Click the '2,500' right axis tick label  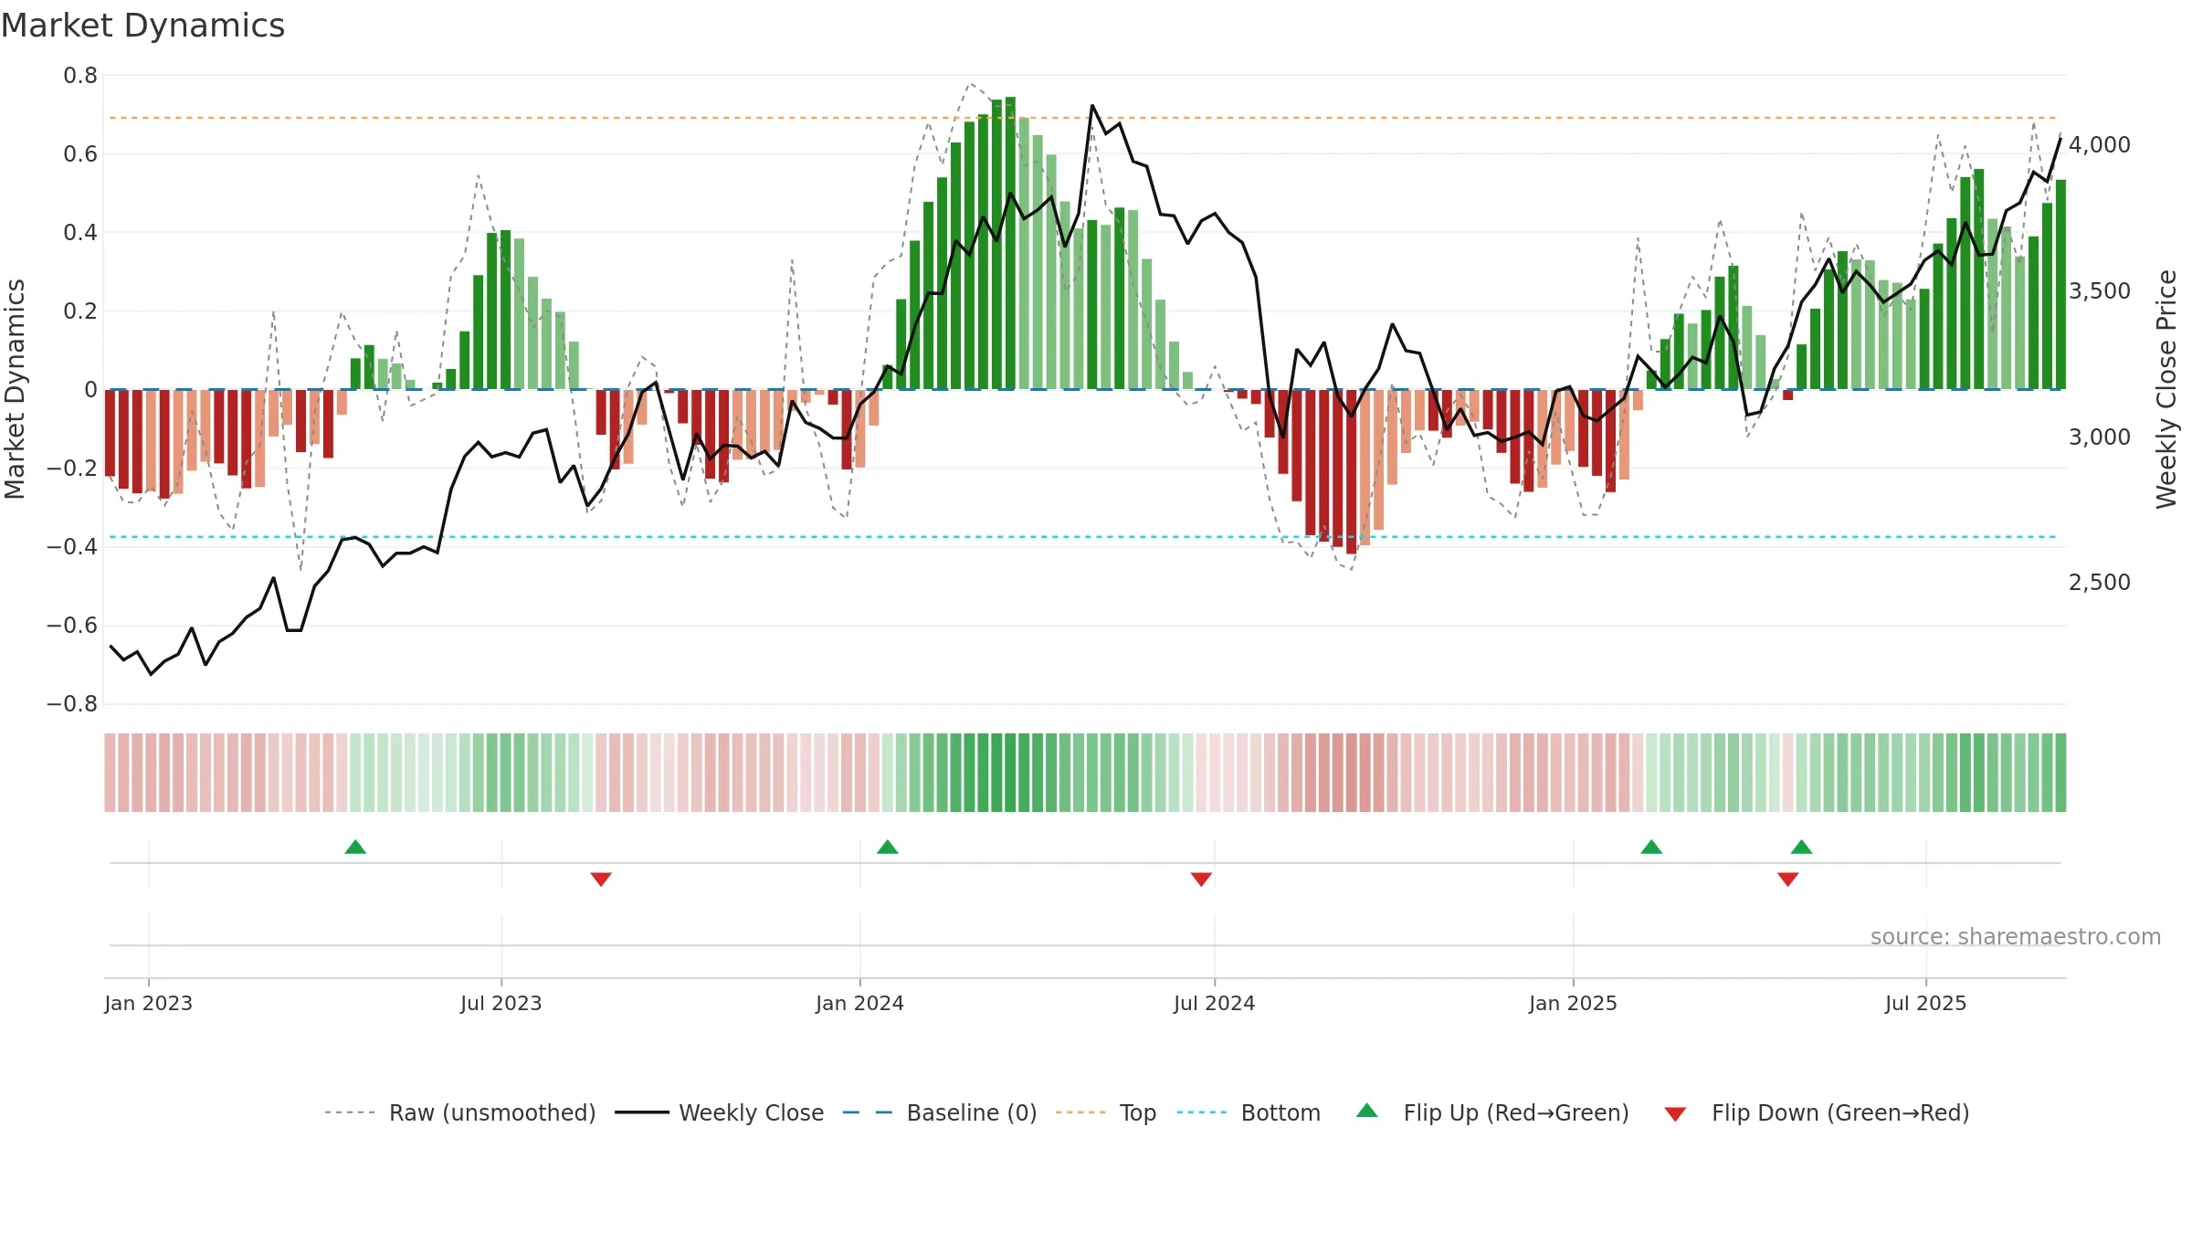[x=2099, y=582]
